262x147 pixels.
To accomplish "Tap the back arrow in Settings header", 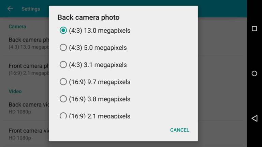I will (x=10, y=9).
